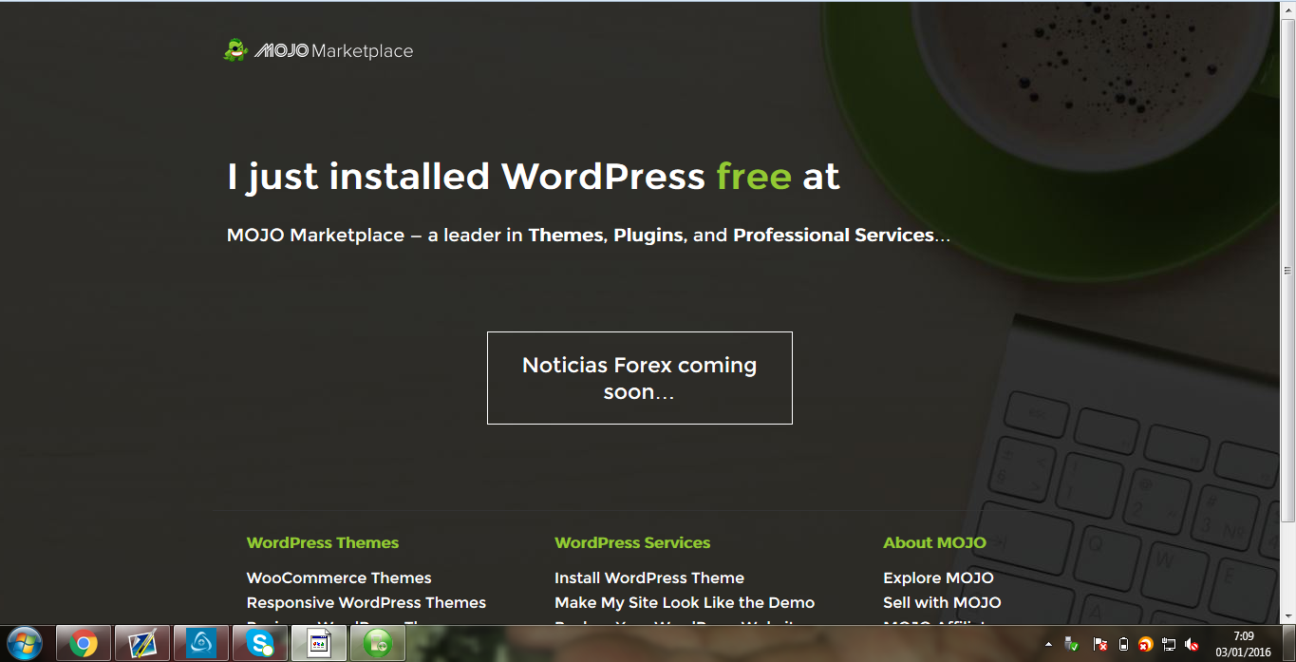Open the network connection tray icon
The width and height of the screenshot is (1296, 662).
coord(1169,644)
